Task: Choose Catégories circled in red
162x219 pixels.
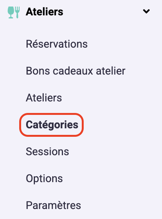Action: pos(52,125)
